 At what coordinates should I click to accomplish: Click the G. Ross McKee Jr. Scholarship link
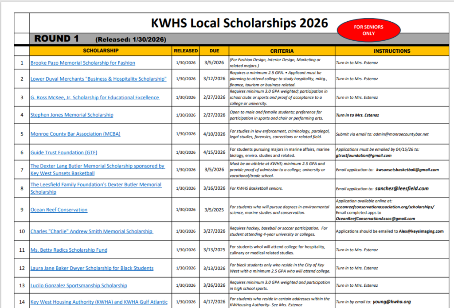click(x=94, y=97)
